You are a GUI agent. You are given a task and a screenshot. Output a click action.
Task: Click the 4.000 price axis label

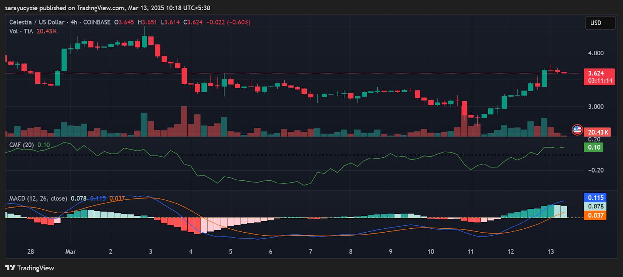click(596, 53)
